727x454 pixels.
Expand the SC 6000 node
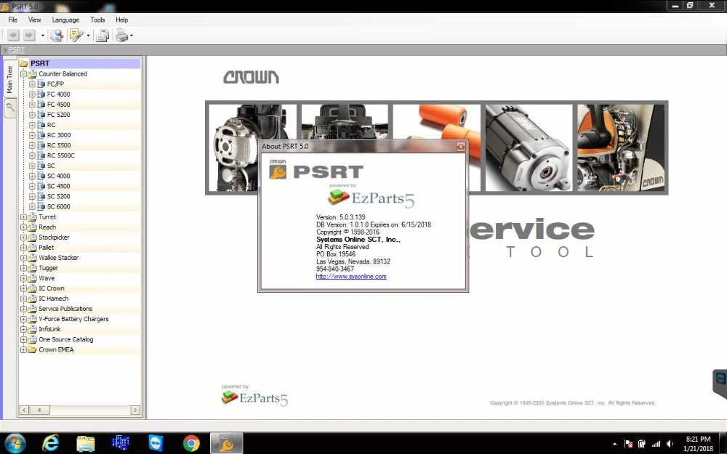(x=32, y=206)
